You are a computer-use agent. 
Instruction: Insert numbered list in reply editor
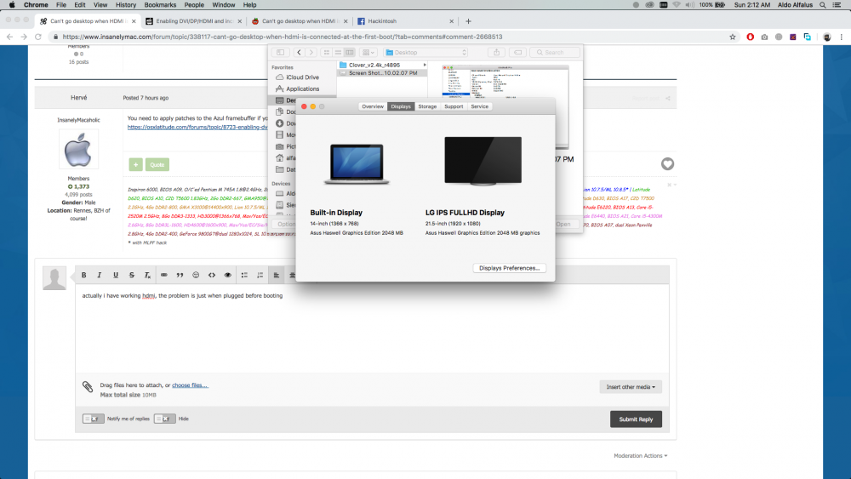click(260, 275)
